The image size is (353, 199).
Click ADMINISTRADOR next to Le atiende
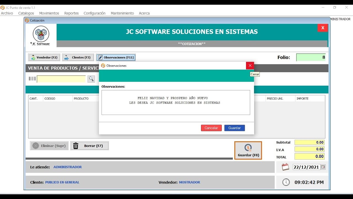pos(68,167)
